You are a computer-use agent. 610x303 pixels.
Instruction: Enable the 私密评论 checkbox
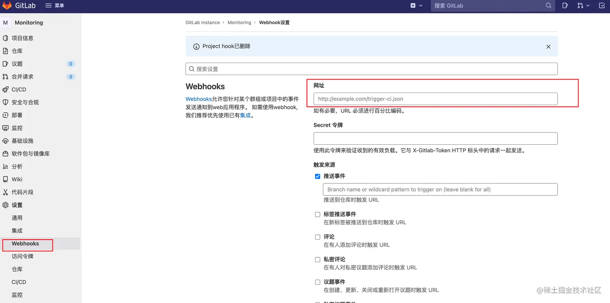pos(318,260)
